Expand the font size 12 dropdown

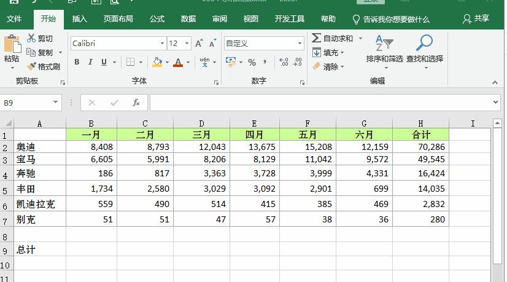187,43
